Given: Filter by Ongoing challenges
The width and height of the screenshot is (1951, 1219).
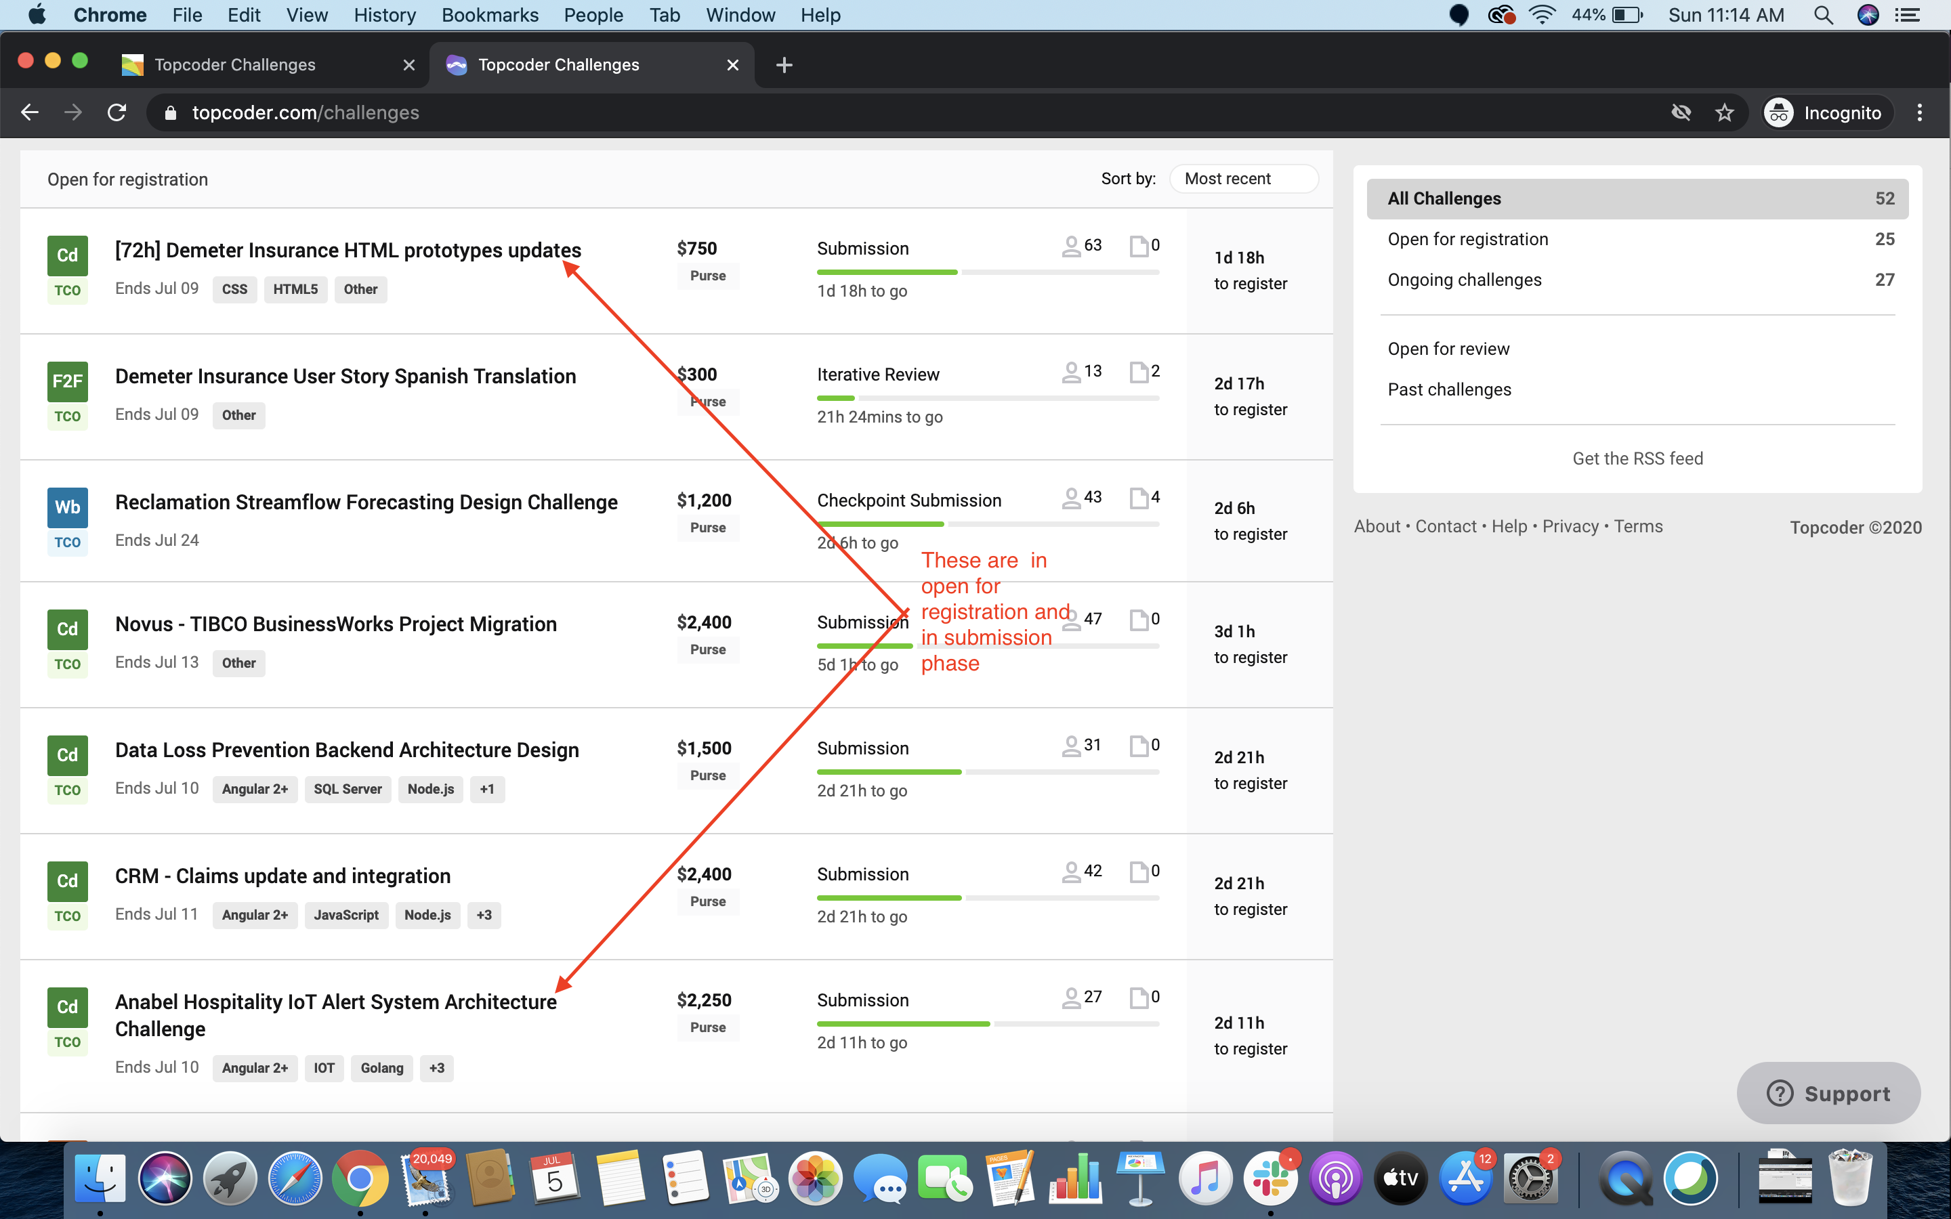Looking at the screenshot, I should click(x=1637, y=280).
